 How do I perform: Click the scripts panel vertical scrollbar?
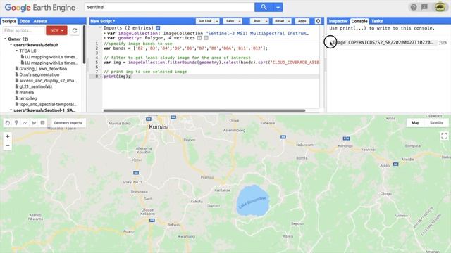coord(84,44)
